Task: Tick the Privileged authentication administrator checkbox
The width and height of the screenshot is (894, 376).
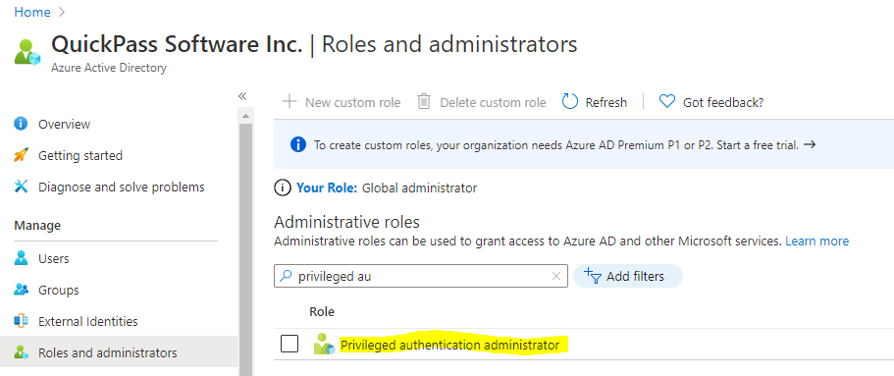Action: [289, 344]
